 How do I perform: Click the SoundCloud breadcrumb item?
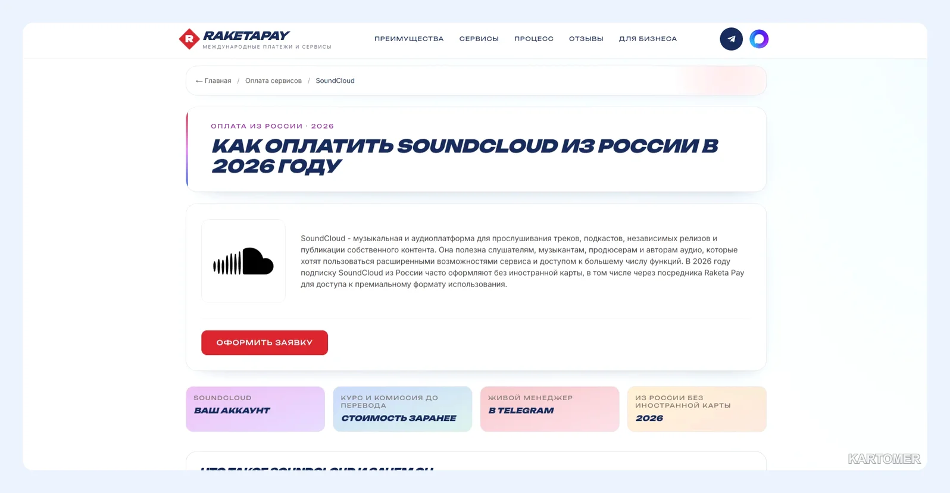(x=335, y=81)
